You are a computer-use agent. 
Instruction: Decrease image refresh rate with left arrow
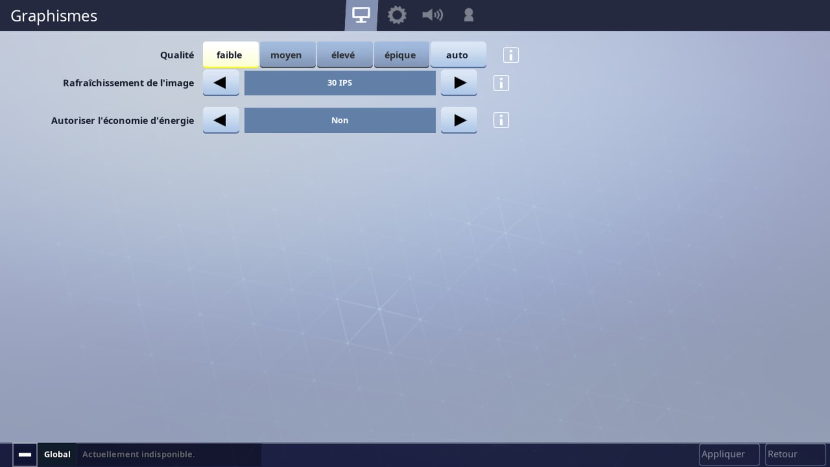220,83
